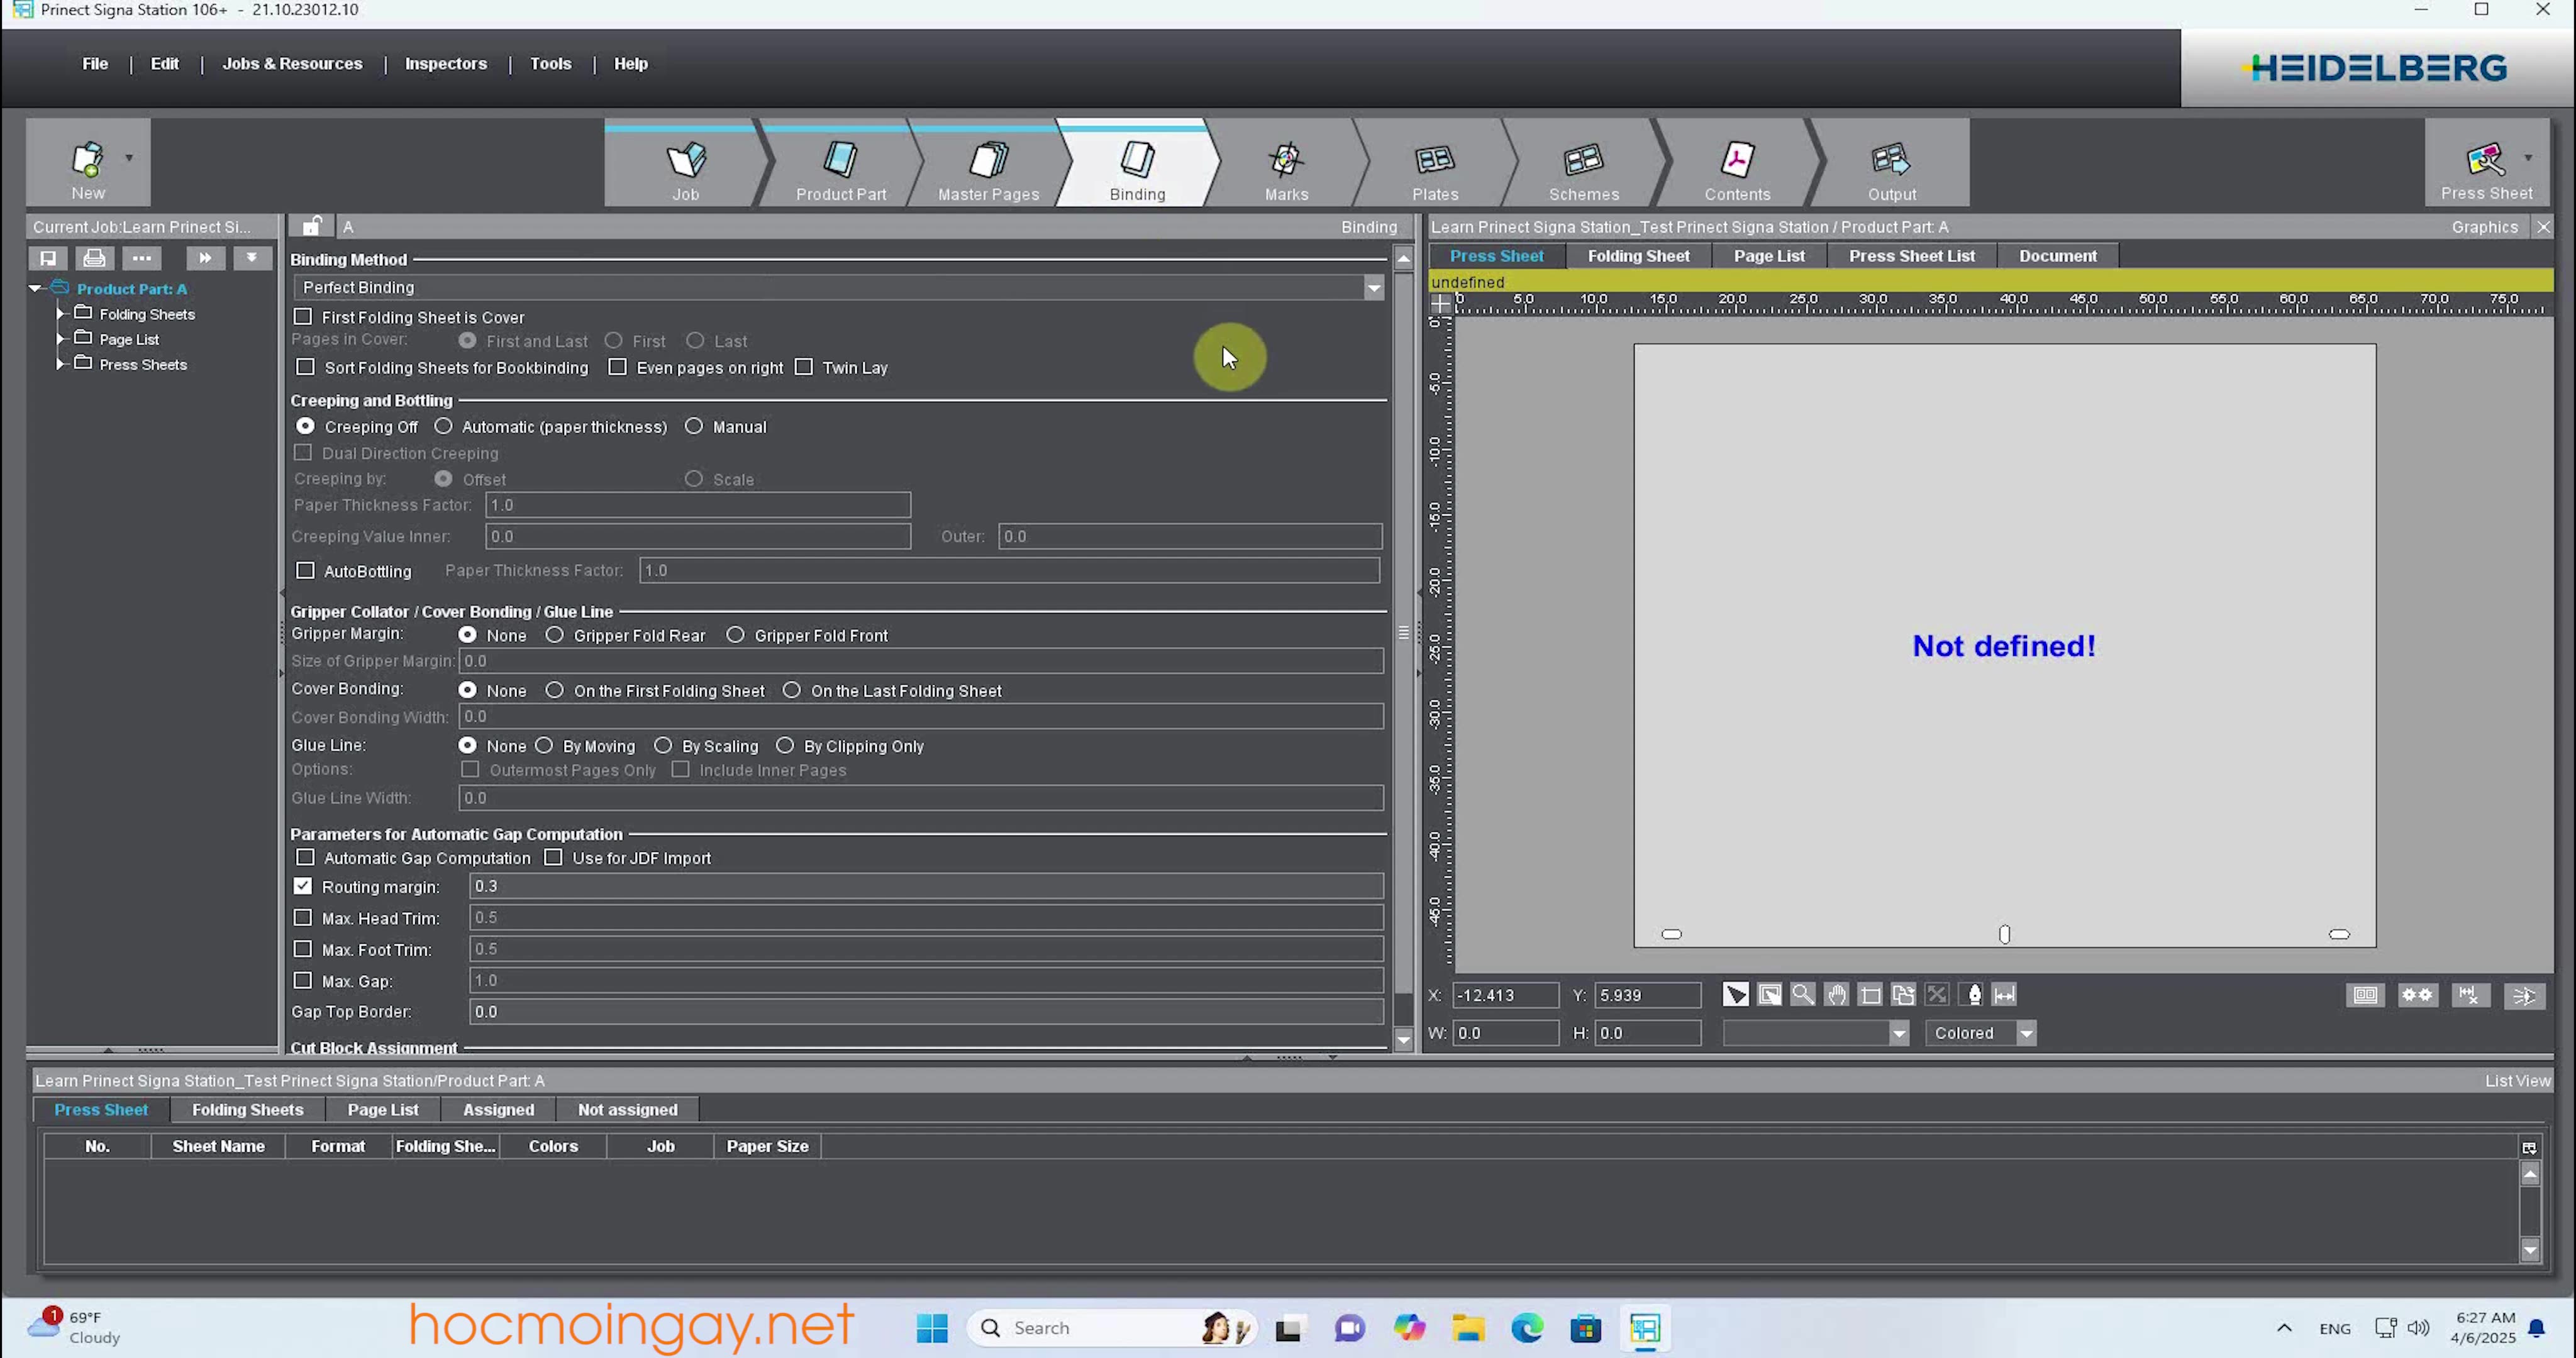Select Manual creeping radio button
Screen dimensions: 2576x1358
[x=694, y=426]
